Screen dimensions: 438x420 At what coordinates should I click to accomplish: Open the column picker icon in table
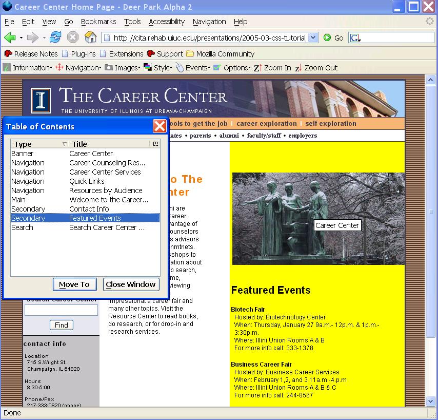pos(156,144)
